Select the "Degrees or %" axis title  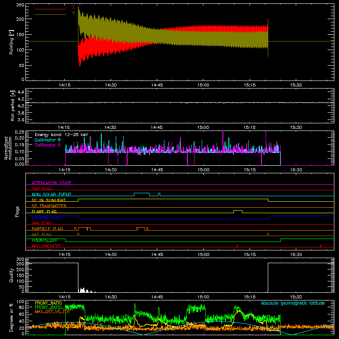(11, 318)
